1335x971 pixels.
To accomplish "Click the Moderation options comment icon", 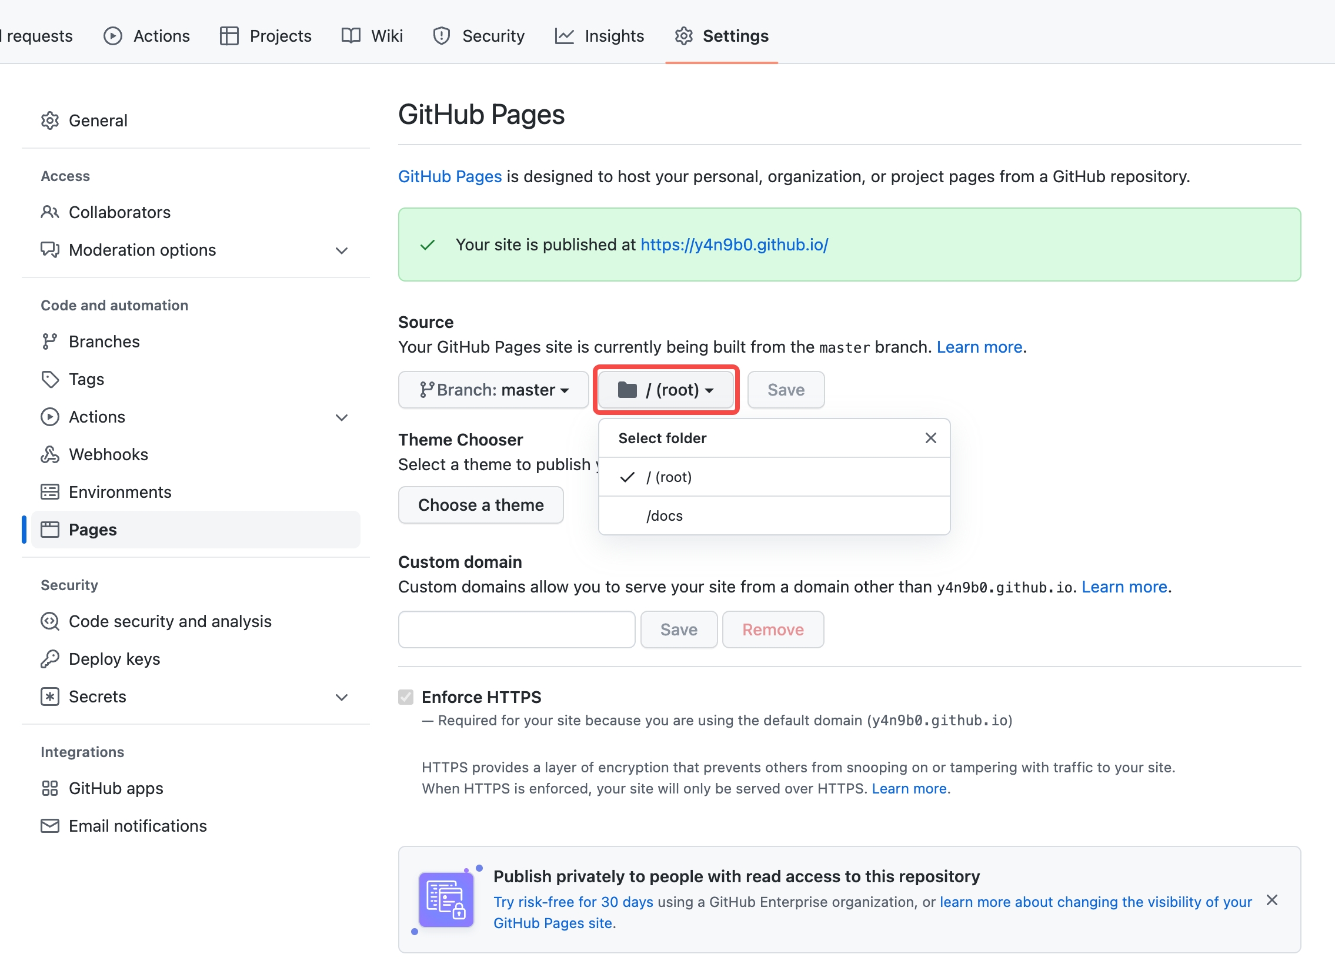I will [50, 250].
